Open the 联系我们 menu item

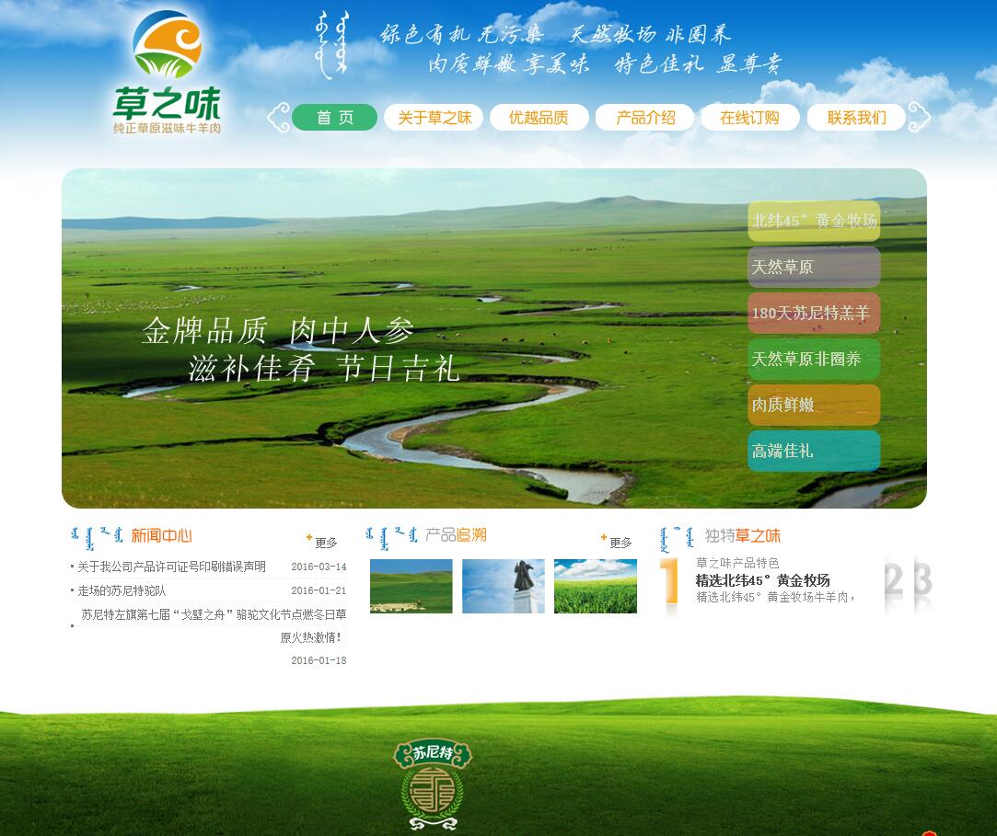856,118
